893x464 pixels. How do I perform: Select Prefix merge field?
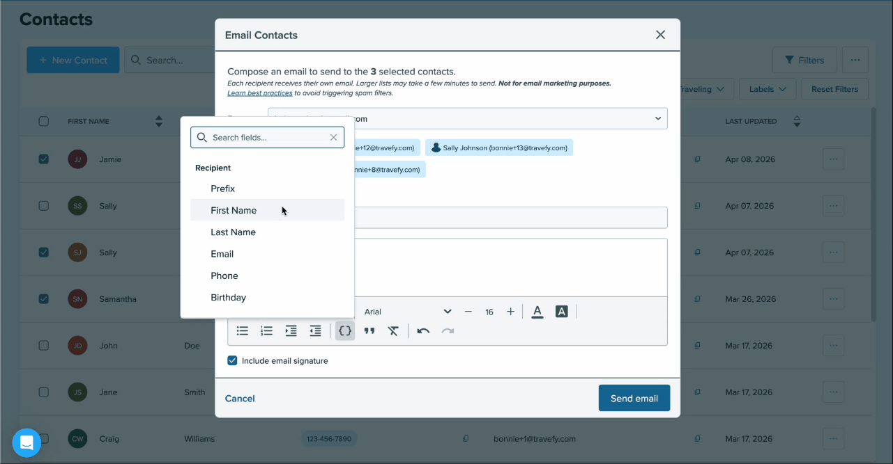click(268, 189)
